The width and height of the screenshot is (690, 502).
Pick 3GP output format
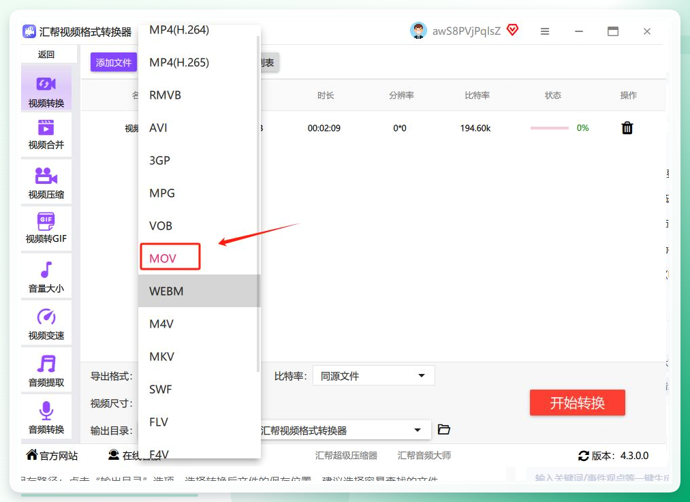tap(199, 160)
